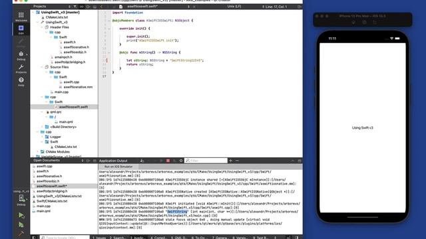The image size is (426, 239).
Task: Select the Run on iOS Simulator output tab
Action: pyautogui.click(x=118, y=167)
